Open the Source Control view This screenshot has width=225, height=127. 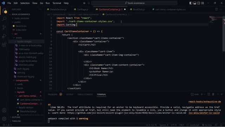[x=4, y=28]
